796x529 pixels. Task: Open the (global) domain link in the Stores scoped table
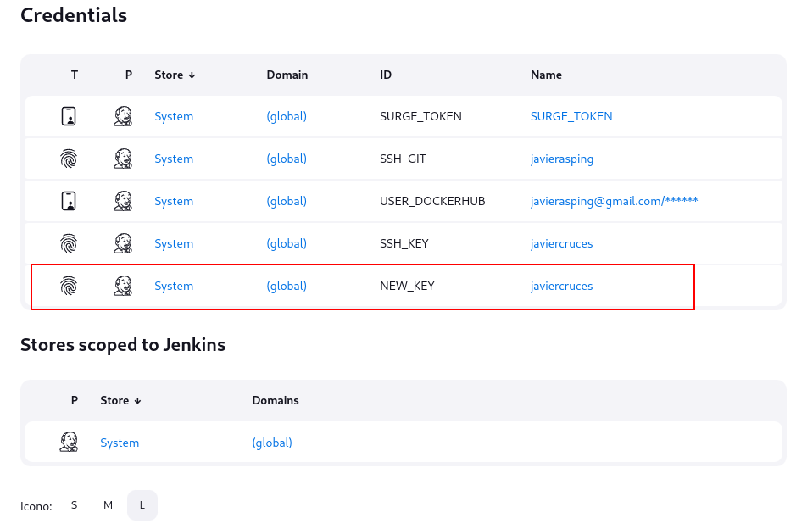(272, 443)
